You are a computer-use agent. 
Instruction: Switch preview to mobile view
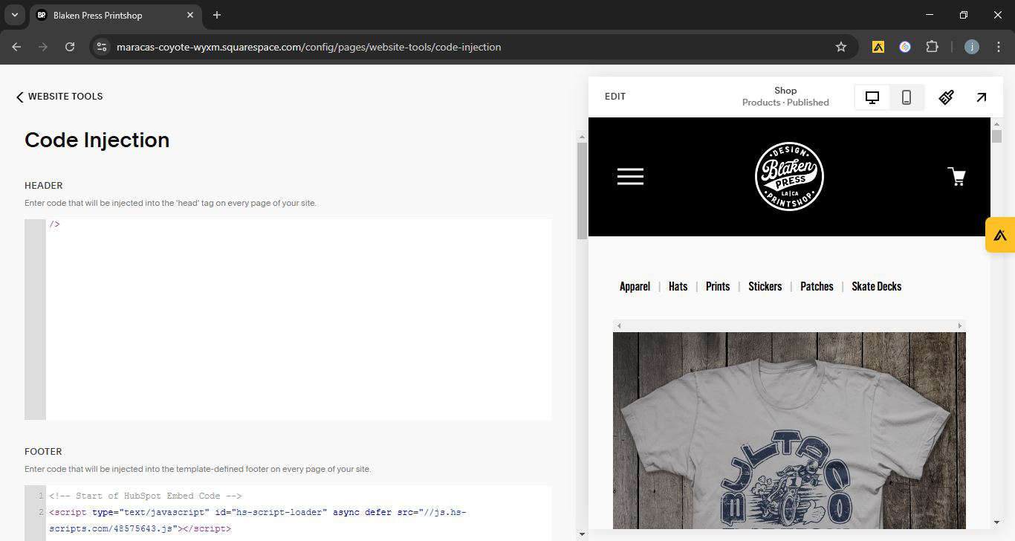907,97
